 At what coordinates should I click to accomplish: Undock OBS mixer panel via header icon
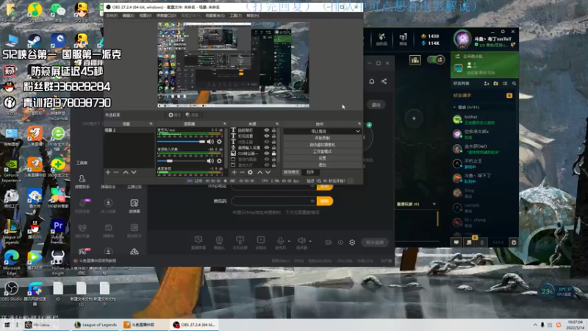click(225, 124)
